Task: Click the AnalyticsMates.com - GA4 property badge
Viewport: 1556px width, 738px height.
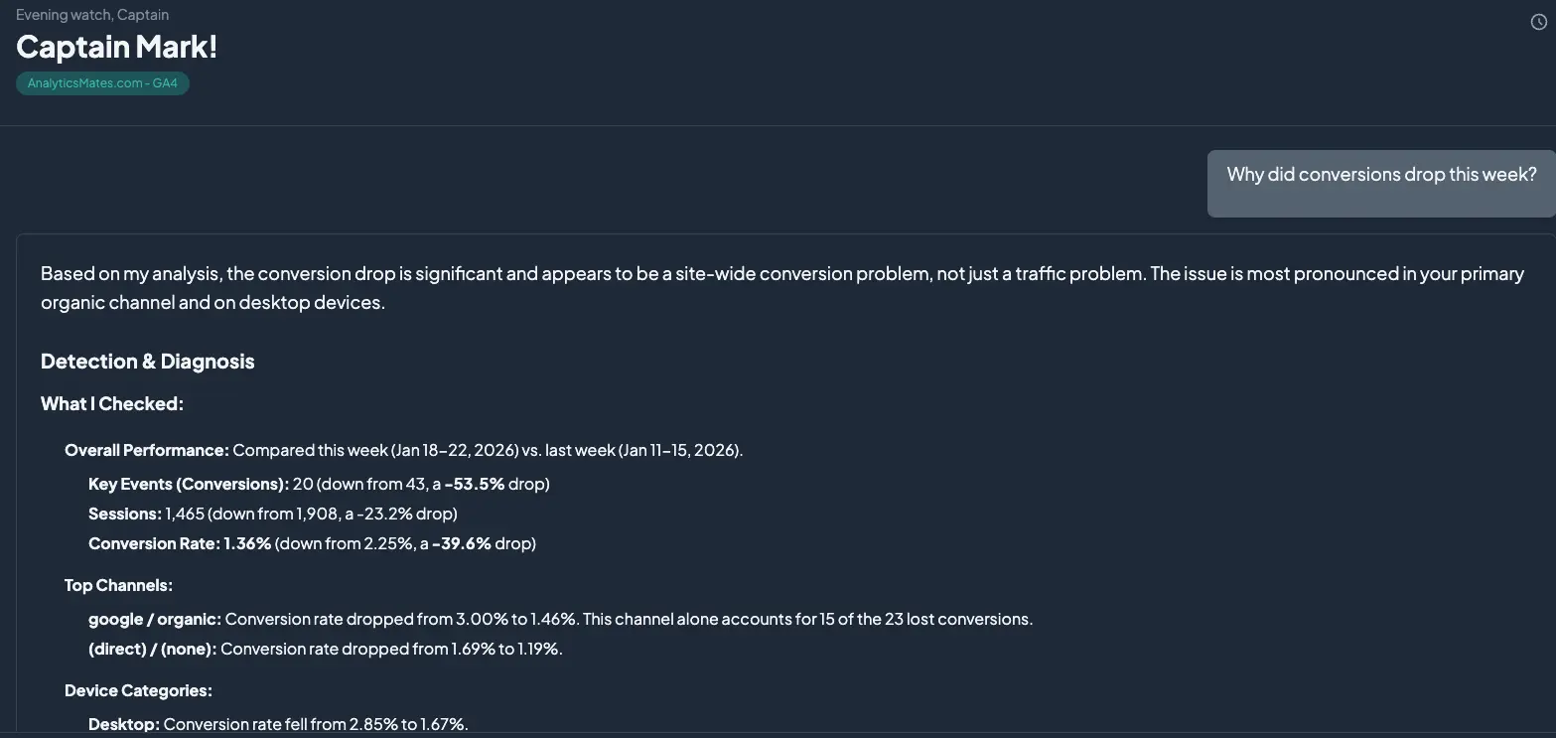Action: (101, 82)
